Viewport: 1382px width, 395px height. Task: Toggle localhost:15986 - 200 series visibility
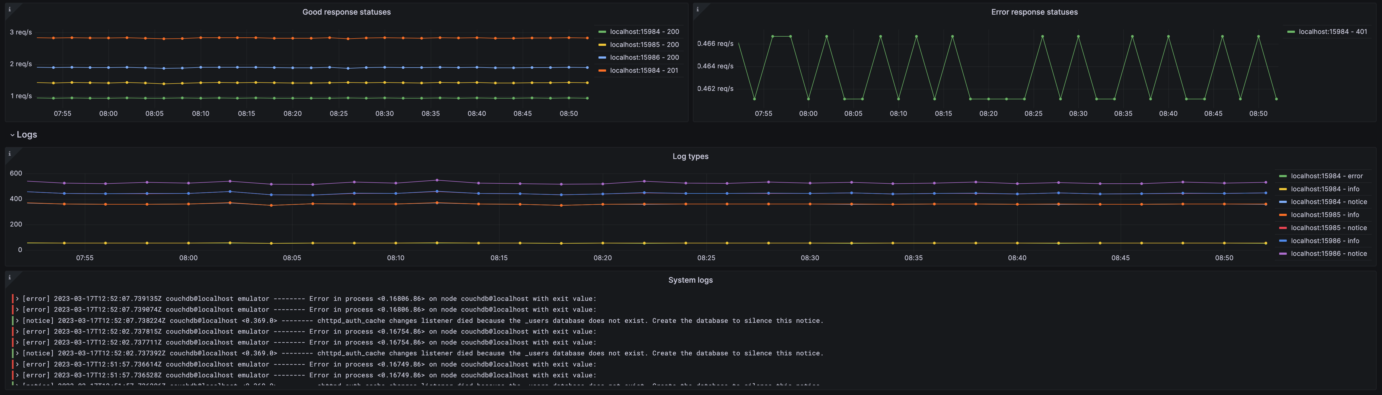[x=644, y=58]
